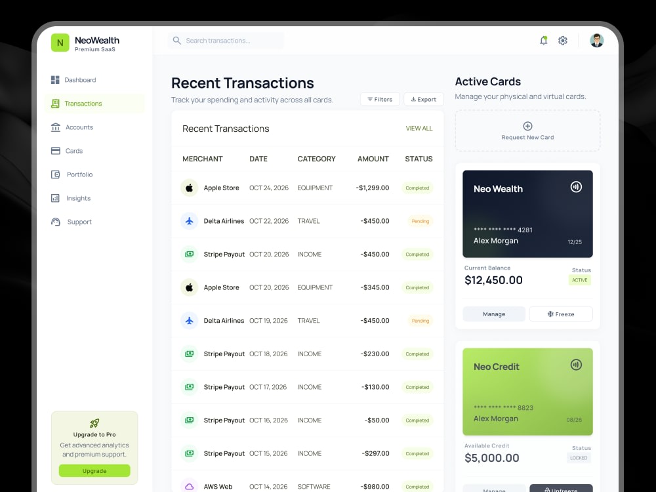Click the search magnifier icon
Image resolution: width=656 pixels, height=492 pixels.
(177, 41)
